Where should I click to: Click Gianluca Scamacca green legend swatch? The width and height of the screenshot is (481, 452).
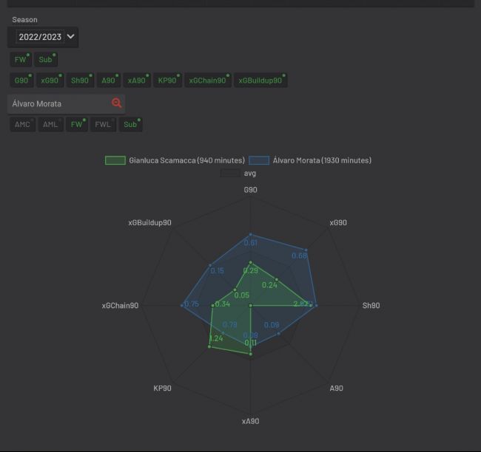115,160
